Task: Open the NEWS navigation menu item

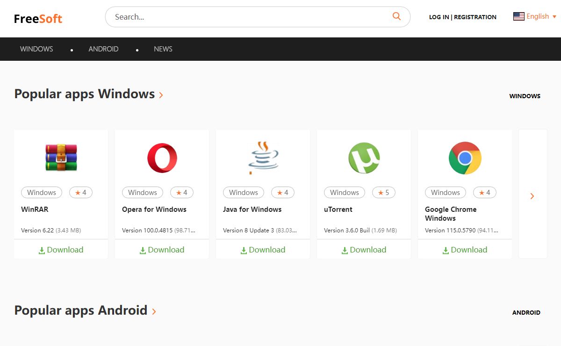Action: 163,49
